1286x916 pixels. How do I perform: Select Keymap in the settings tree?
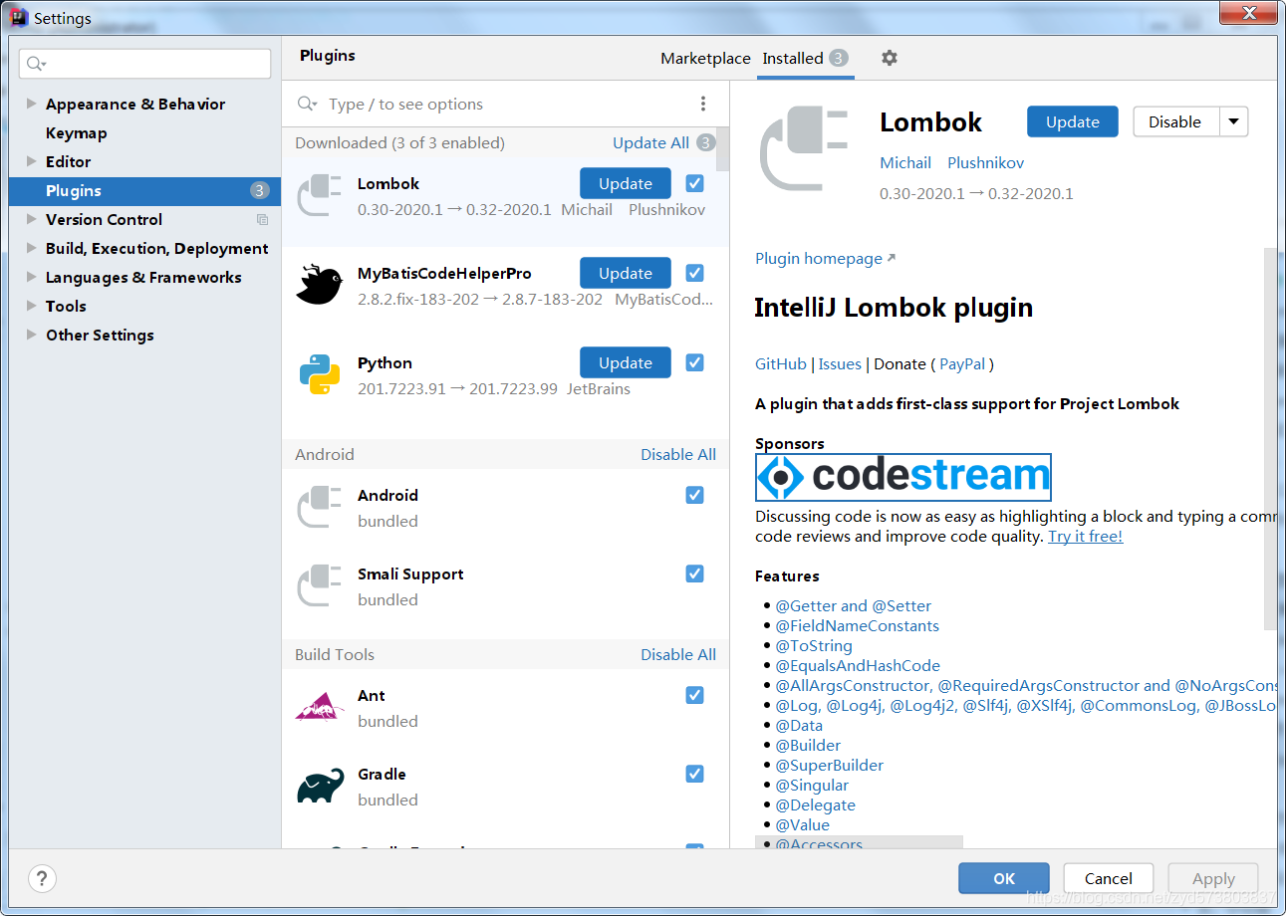click(76, 132)
